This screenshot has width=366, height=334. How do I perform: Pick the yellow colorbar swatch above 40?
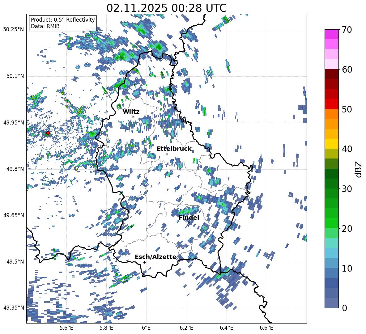click(331, 144)
